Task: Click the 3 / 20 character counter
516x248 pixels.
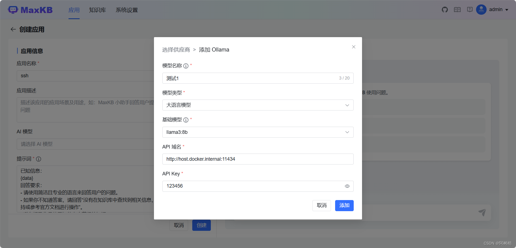Action: pyautogui.click(x=344, y=78)
